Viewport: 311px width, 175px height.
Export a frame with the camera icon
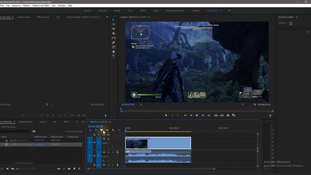(228, 115)
